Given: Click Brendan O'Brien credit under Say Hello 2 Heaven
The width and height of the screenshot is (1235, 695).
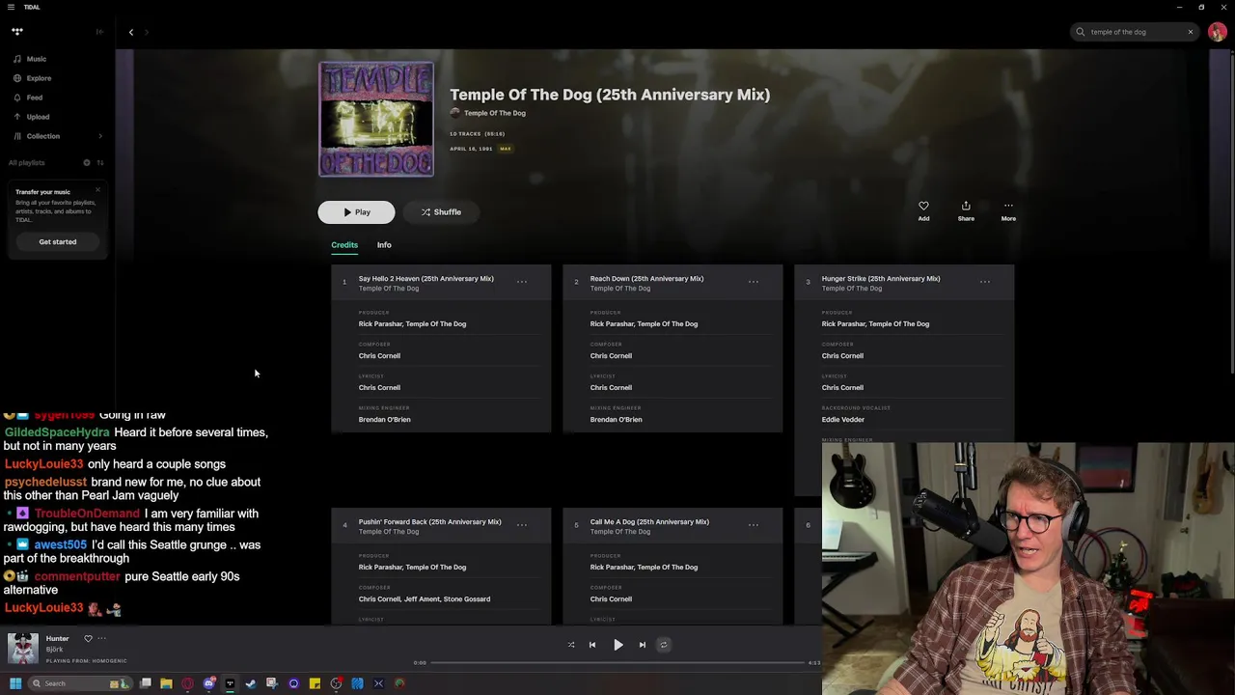Looking at the screenshot, I should coord(385,420).
